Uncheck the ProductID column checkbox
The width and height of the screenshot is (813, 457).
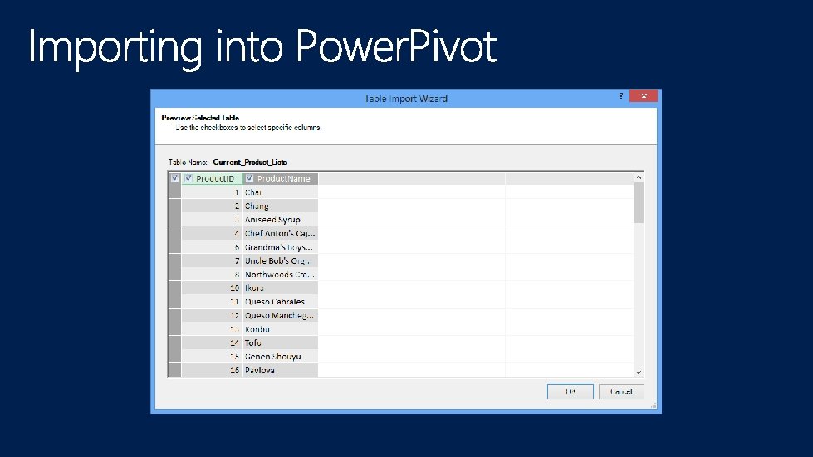[x=189, y=178]
